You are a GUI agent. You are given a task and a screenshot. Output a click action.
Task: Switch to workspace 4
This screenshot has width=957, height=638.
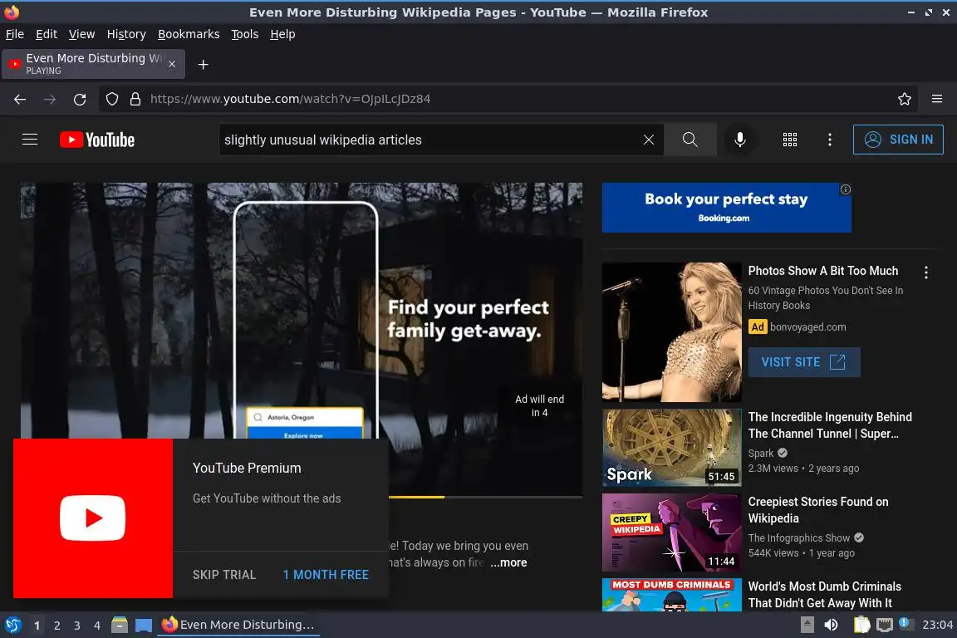click(x=96, y=626)
